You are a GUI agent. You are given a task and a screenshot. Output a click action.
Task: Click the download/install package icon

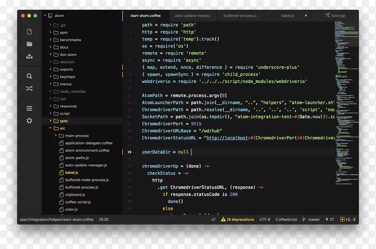(x=29, y=56)
